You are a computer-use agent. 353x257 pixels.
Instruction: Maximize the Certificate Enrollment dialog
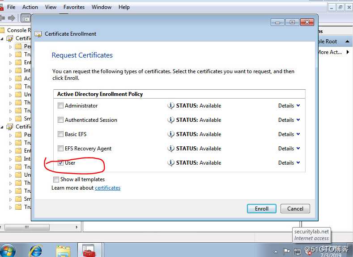click(293, 22)
